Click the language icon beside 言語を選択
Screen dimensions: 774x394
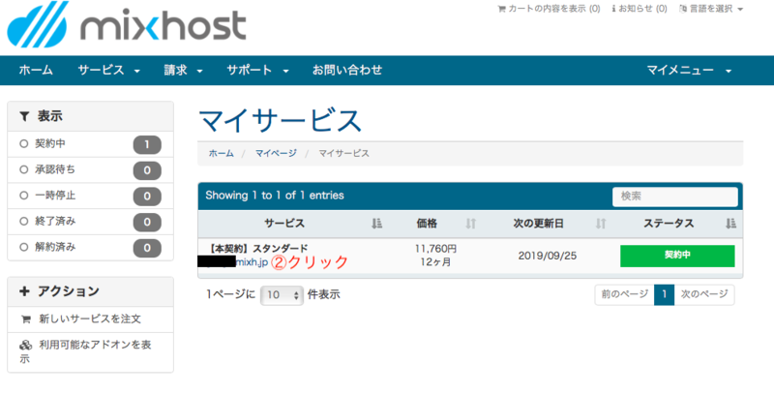pyautogui.click(x=683, y=9)
